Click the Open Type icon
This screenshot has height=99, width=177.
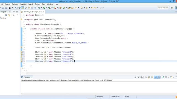69,8
